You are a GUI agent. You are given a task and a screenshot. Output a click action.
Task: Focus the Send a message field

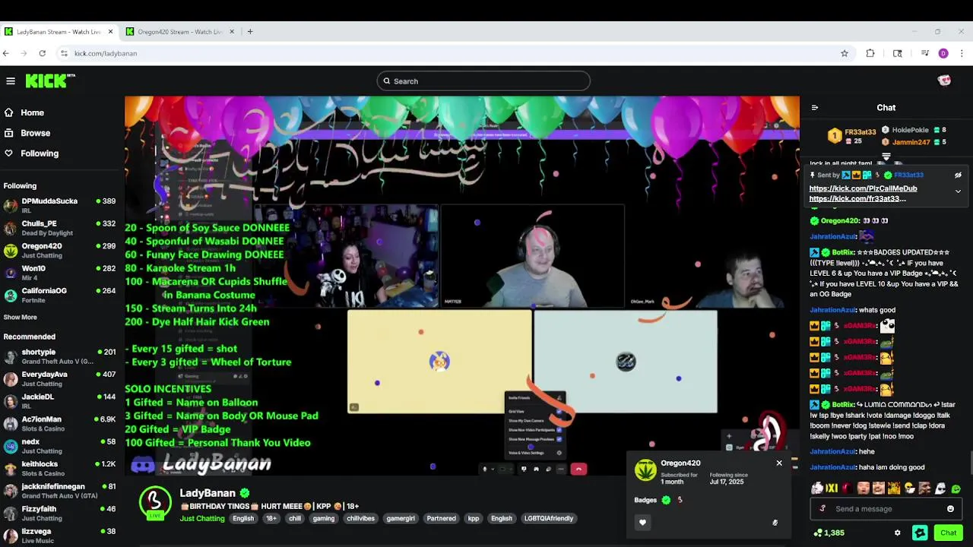tap(886, 509)
